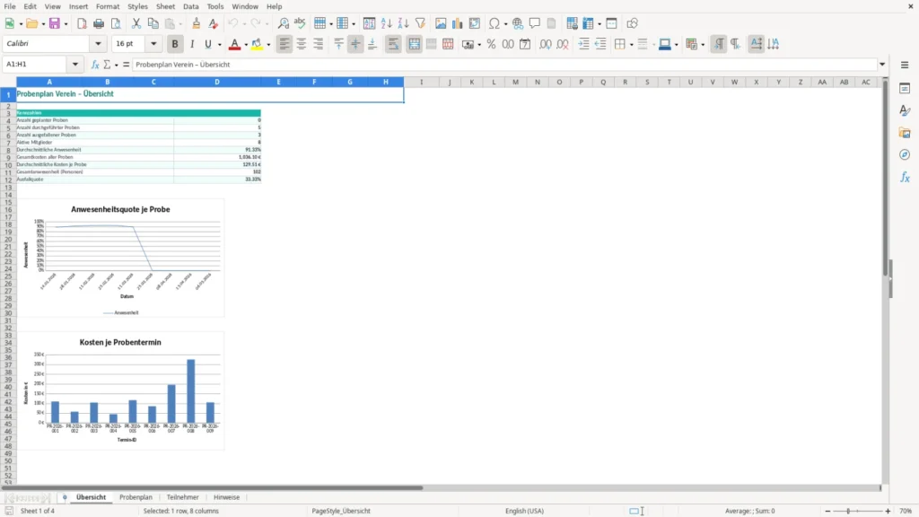Toggle Italic formatting

192,44
